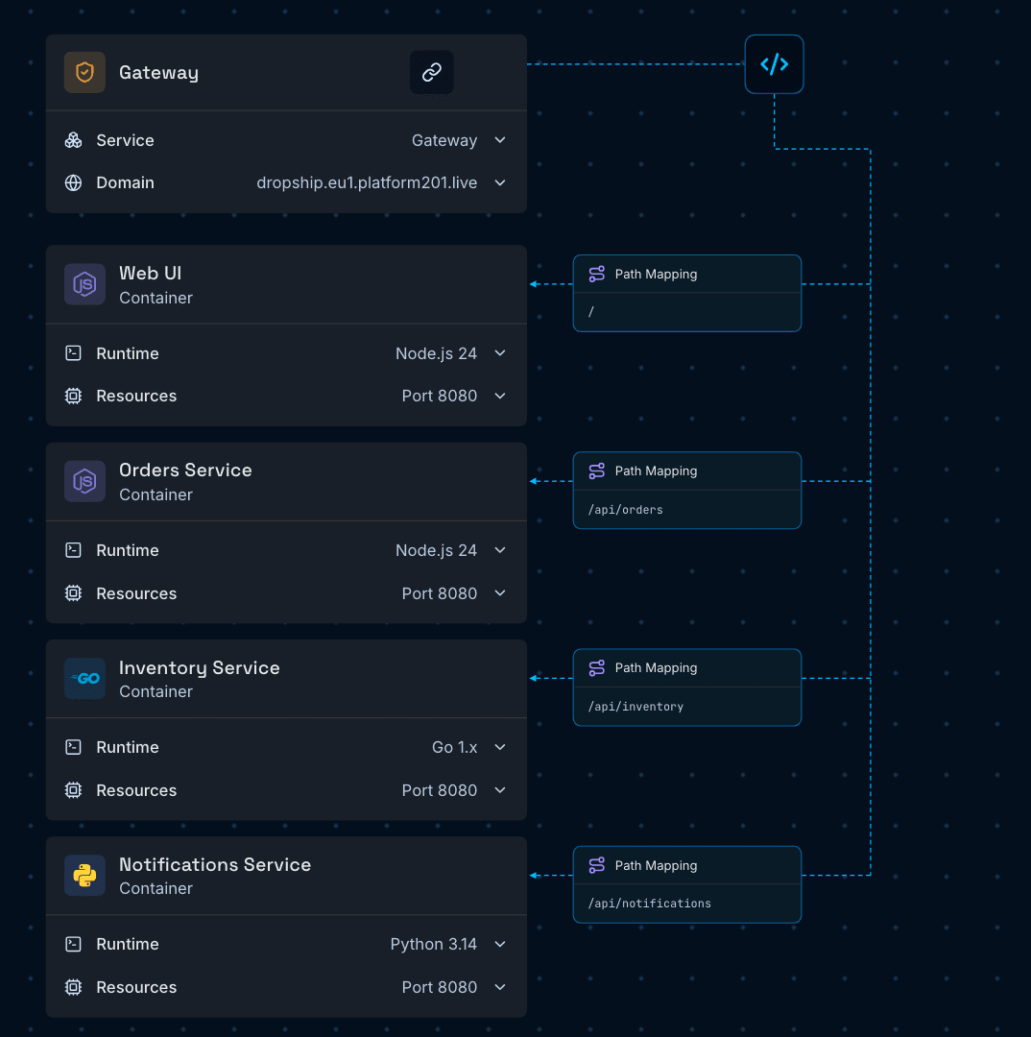The width and height of the screenshot is (1031, 1037).
Task: Click Inventory Service Runtime terminal icon
Action: click(x=73, y=747)
